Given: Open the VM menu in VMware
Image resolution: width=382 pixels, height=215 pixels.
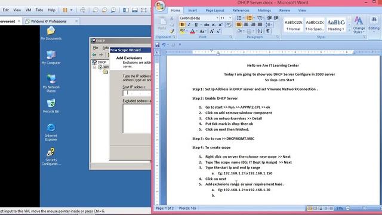Looking at the screenshot, I should pyautogui.click(x=28, y=10).
